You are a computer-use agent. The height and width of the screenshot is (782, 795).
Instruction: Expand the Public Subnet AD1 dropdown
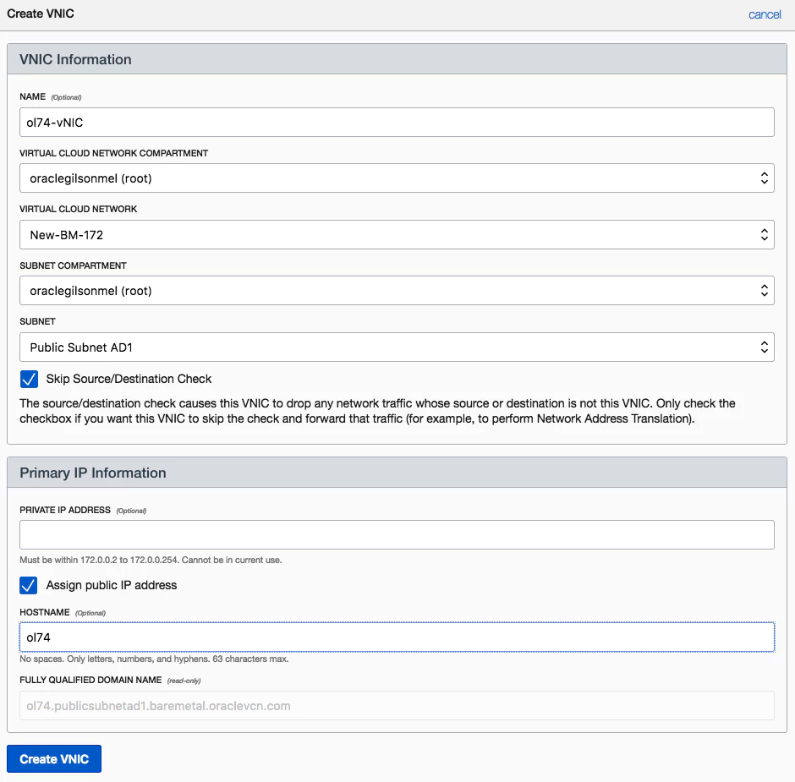pyautogui.click(x=397, y=347)
